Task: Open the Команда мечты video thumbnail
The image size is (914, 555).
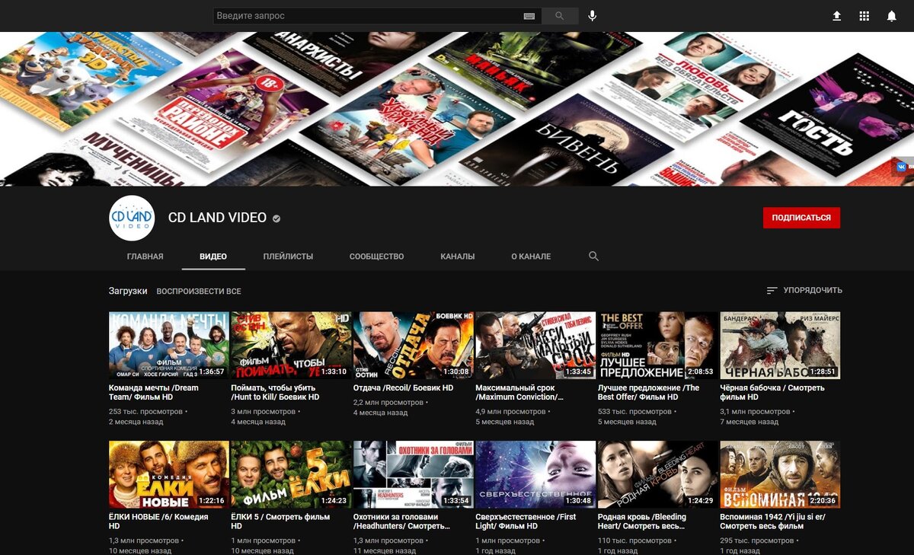Action: 169,346
